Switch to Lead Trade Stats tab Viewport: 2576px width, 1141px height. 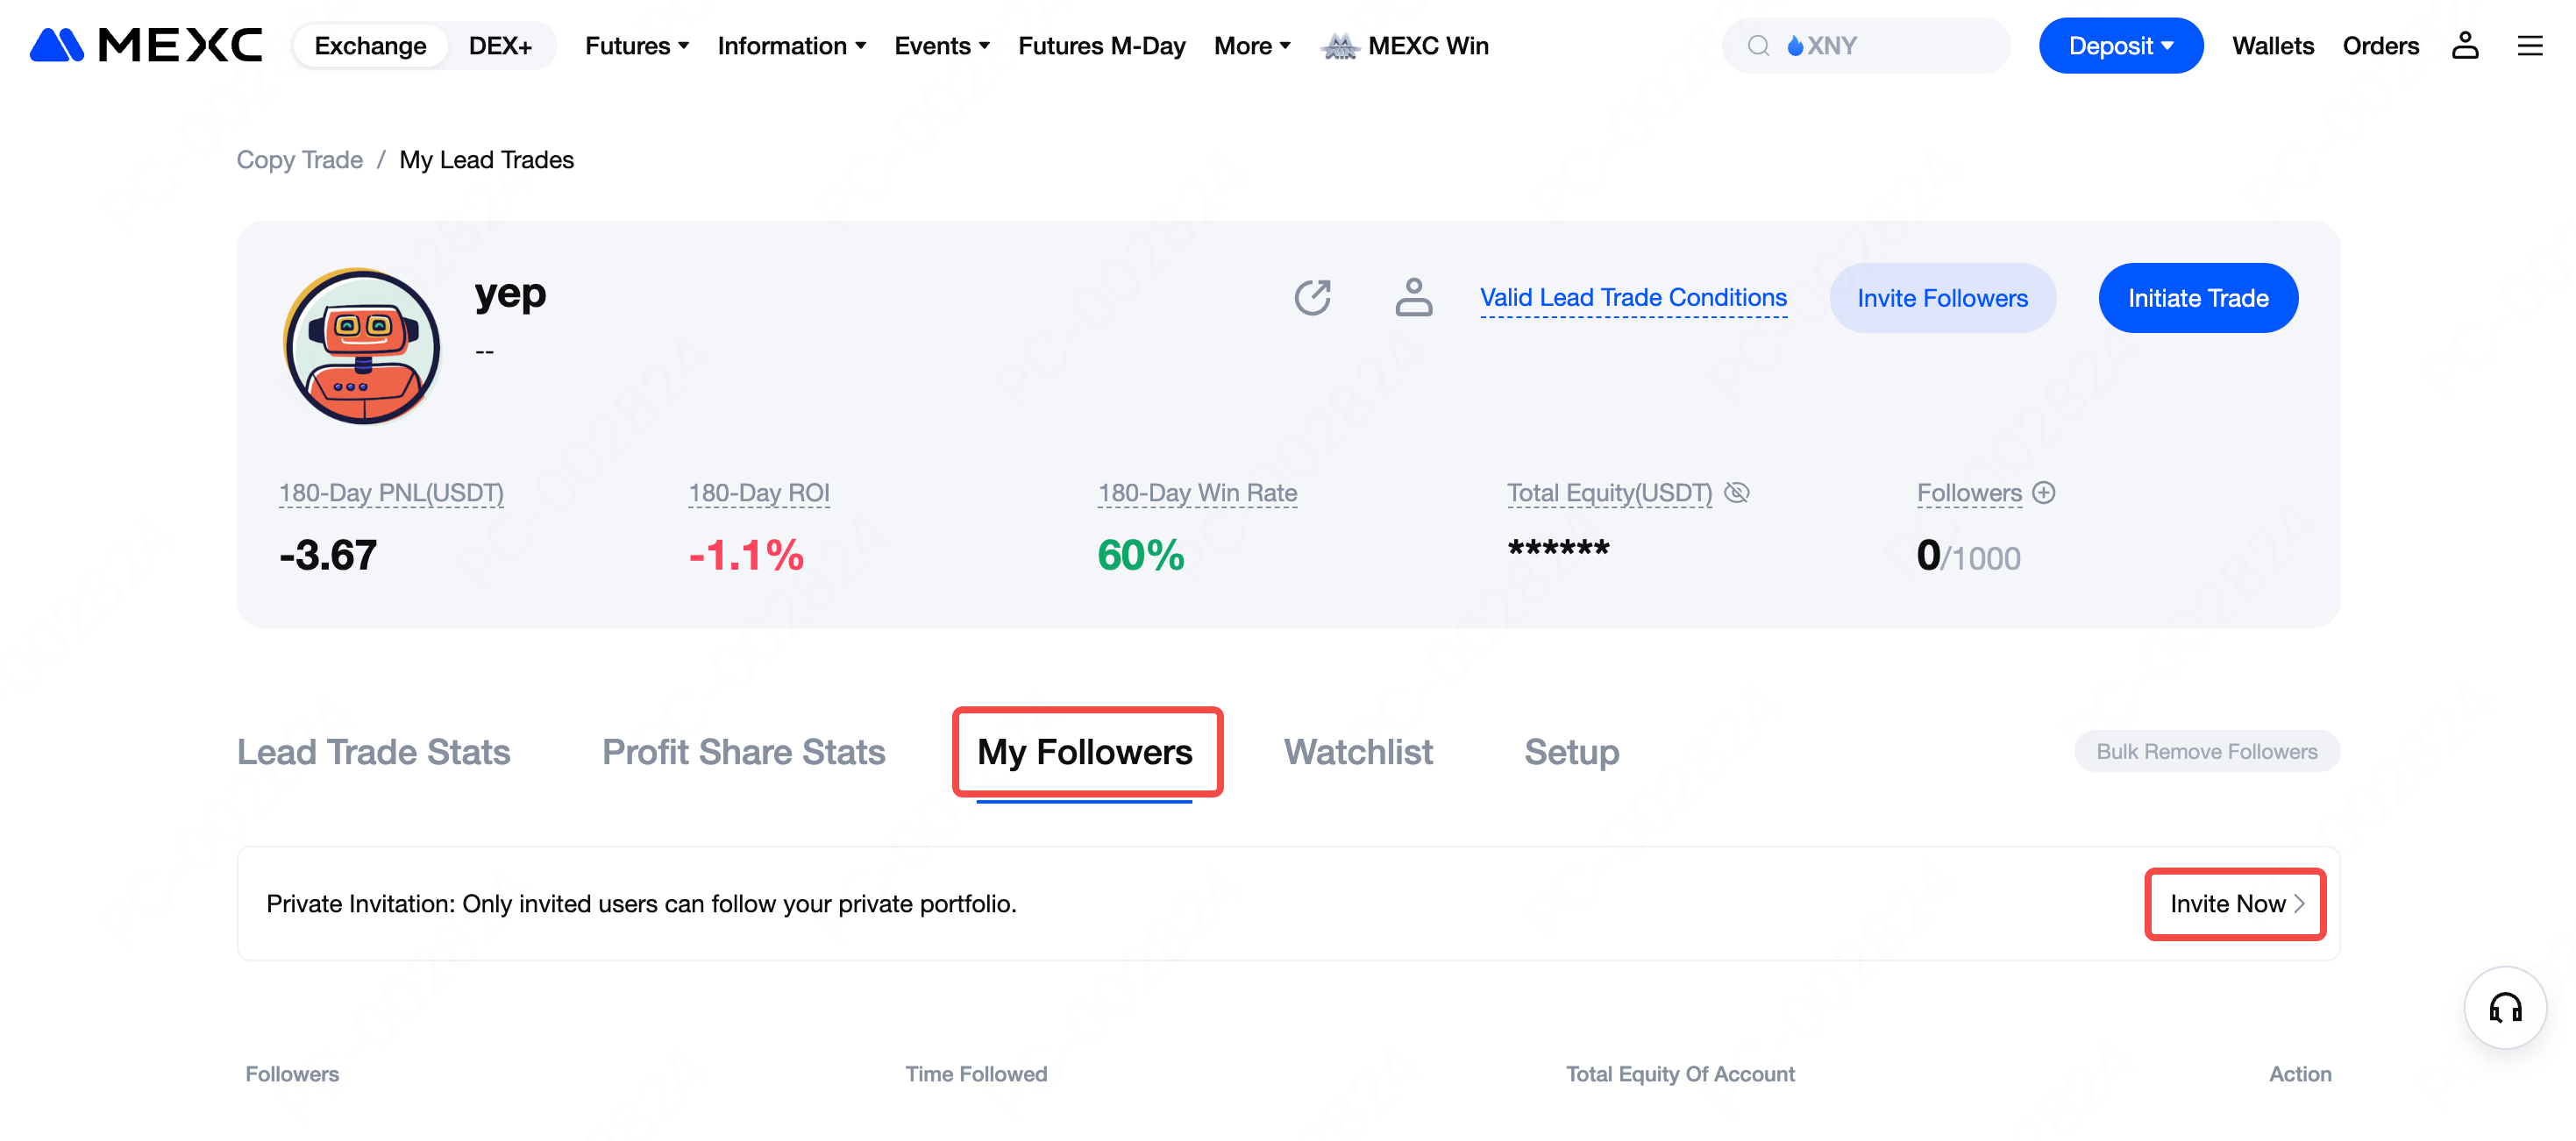click(373, 751)
